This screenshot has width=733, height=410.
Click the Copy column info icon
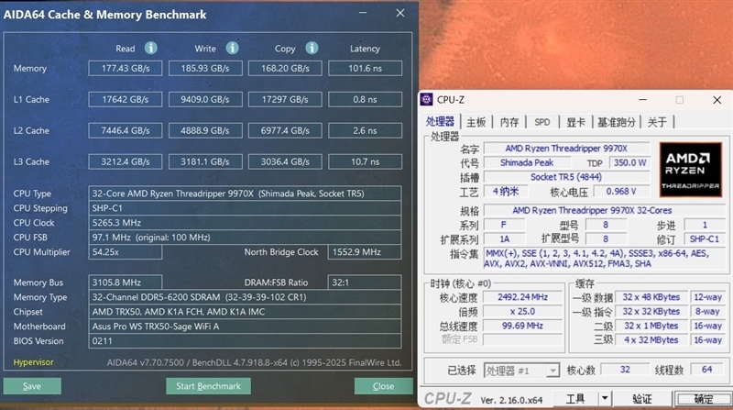click(312, 49)
